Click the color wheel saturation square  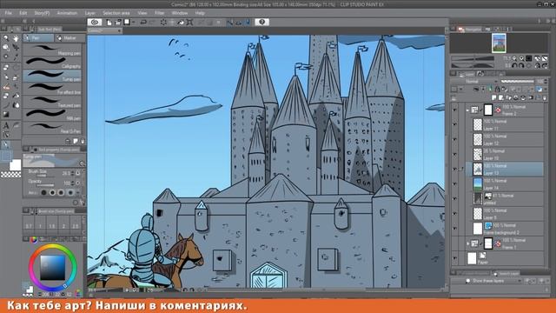(52, 268)
